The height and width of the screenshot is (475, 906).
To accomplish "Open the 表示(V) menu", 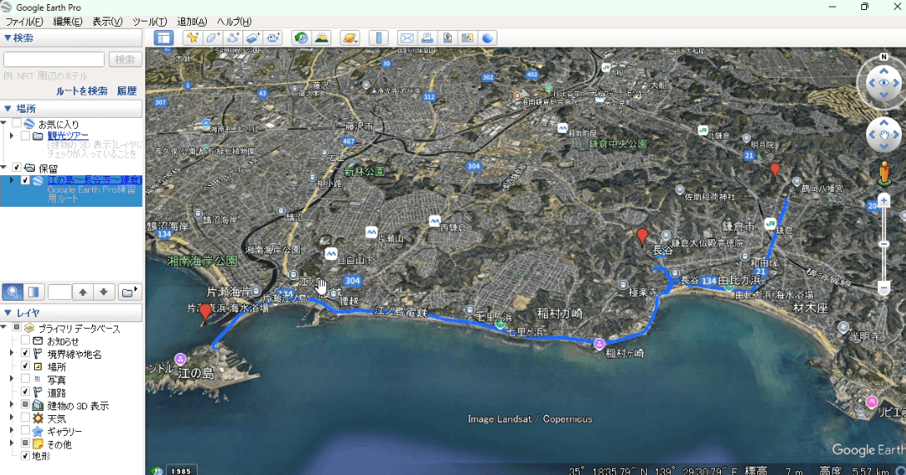I will [x=107, y=21].
